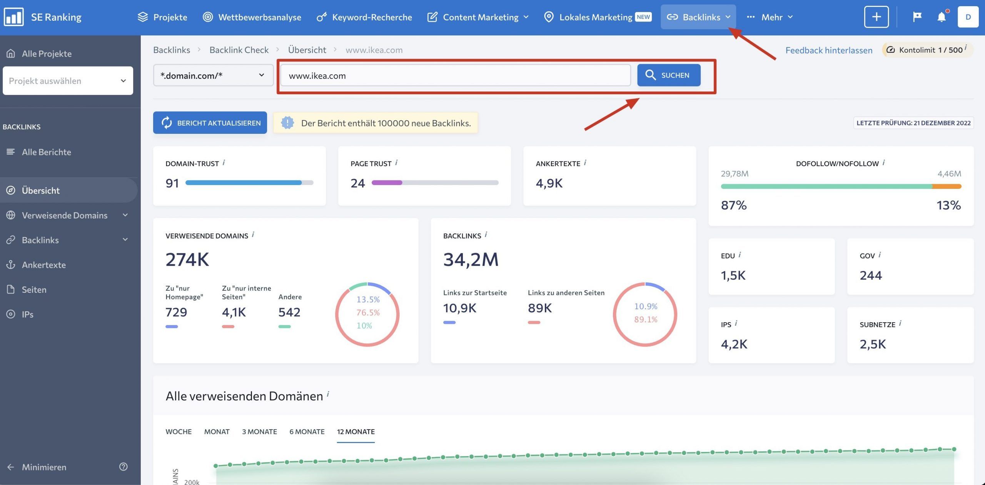Open the Projekt auswählen dropdown

(68, 81)
